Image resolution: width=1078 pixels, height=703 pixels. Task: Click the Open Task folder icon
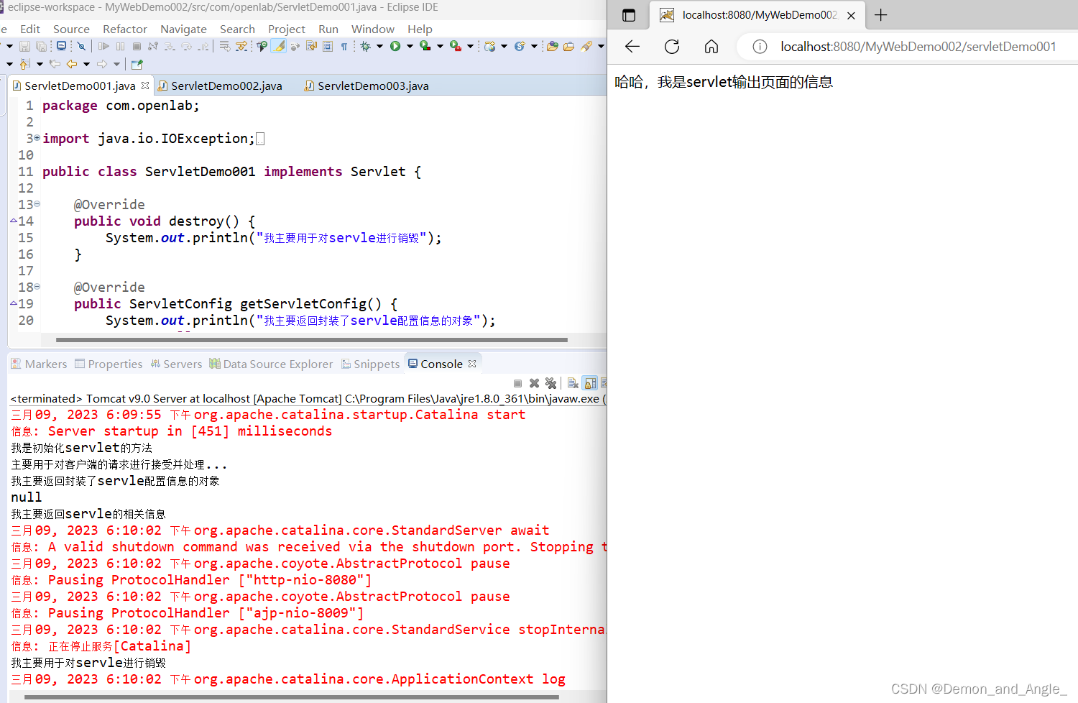pos(568,46)
